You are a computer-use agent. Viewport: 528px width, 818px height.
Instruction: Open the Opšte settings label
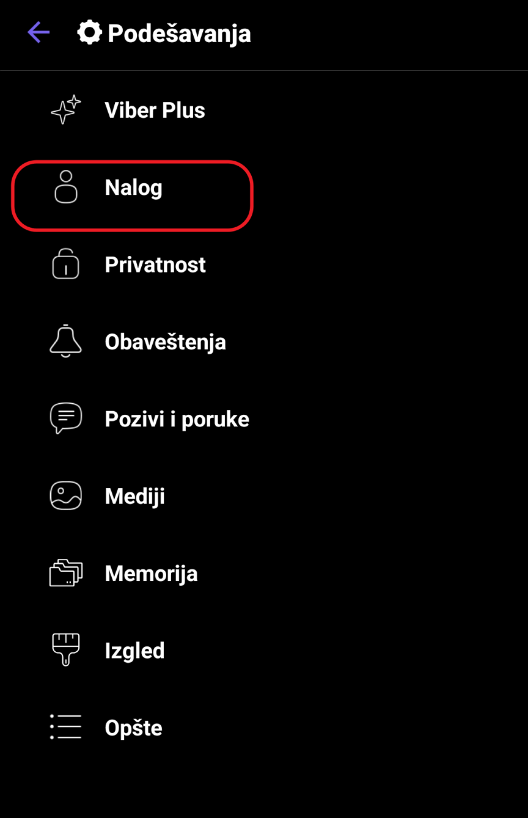pos(133,728)
